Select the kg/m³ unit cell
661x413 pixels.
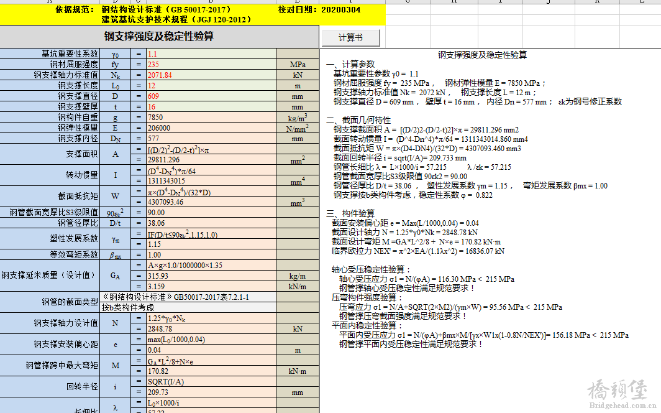pos(298,118)
